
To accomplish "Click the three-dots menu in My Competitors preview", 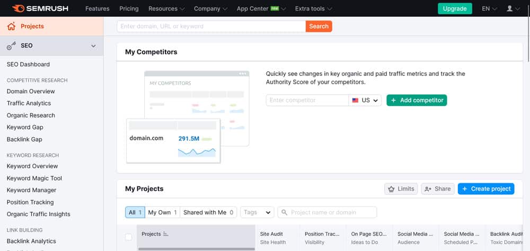I will (x=243, y=74).
